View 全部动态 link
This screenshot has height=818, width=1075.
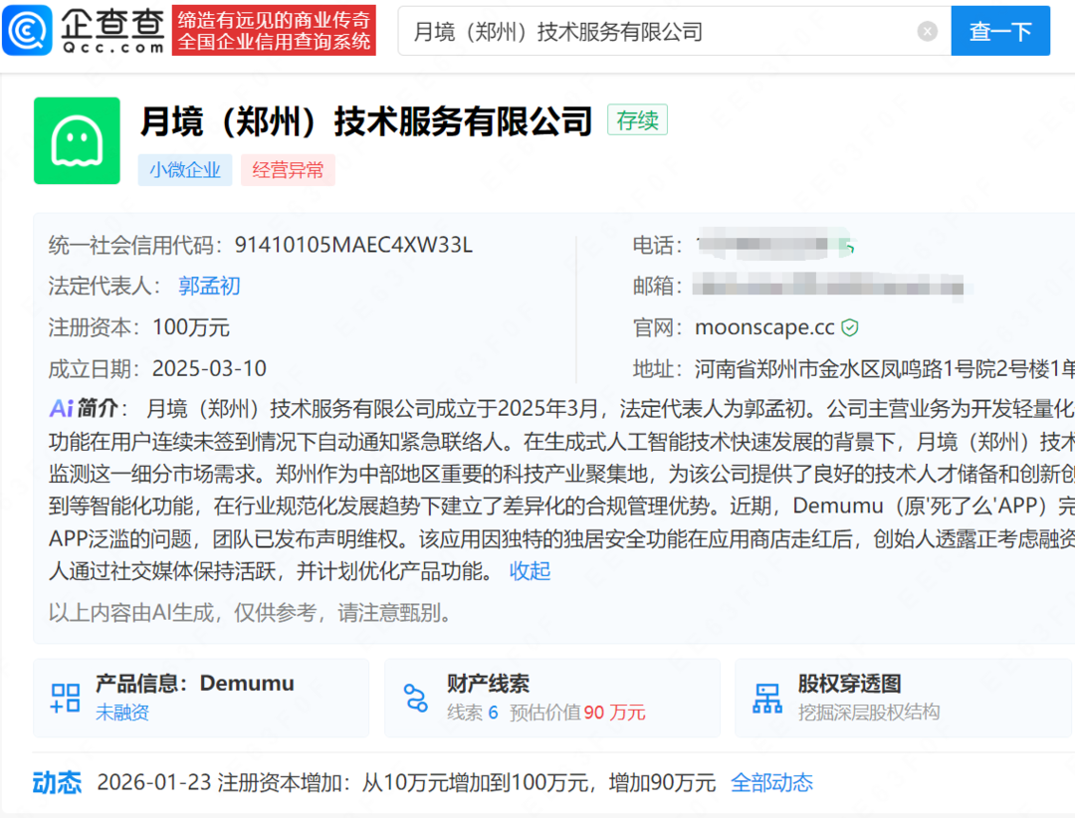click(x=771, y=783)
